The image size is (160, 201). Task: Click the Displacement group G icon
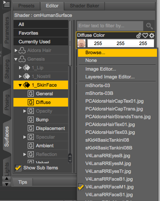pos(31,128)
